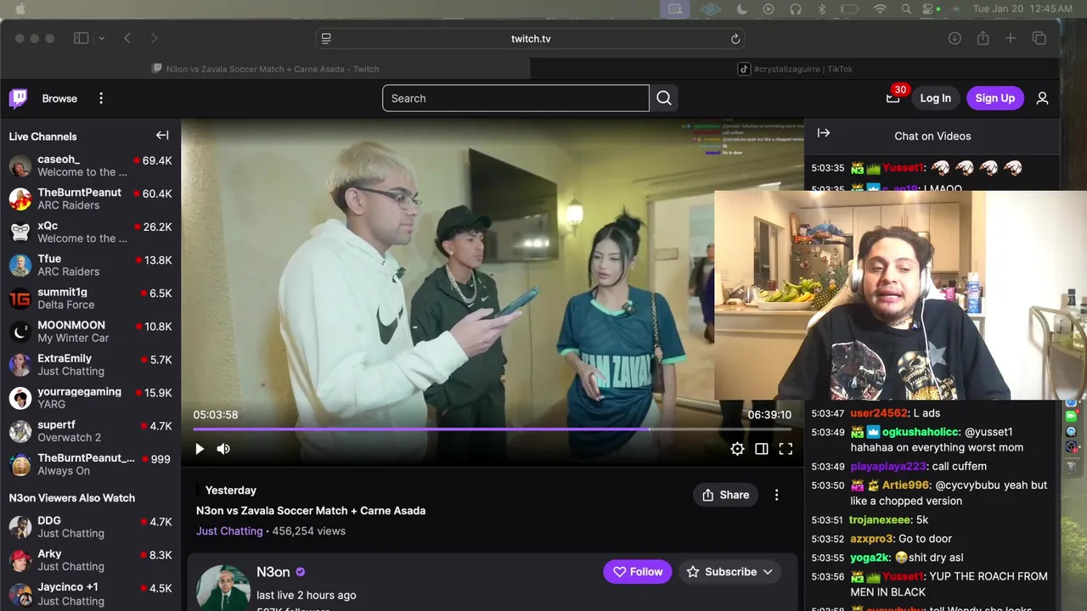Image resolution: width=1087 pixels, height=611 pixels.
Task: Follow the N3on channel
Action: point(638,572)
